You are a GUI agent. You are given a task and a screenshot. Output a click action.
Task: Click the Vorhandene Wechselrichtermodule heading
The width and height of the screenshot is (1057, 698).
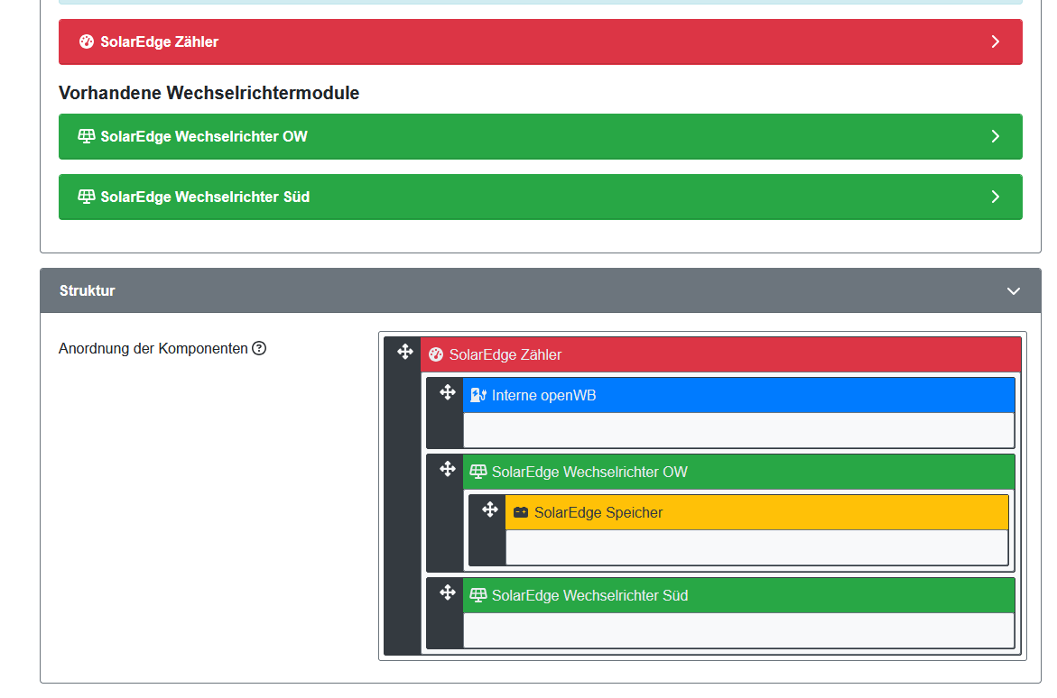(209, 93)
